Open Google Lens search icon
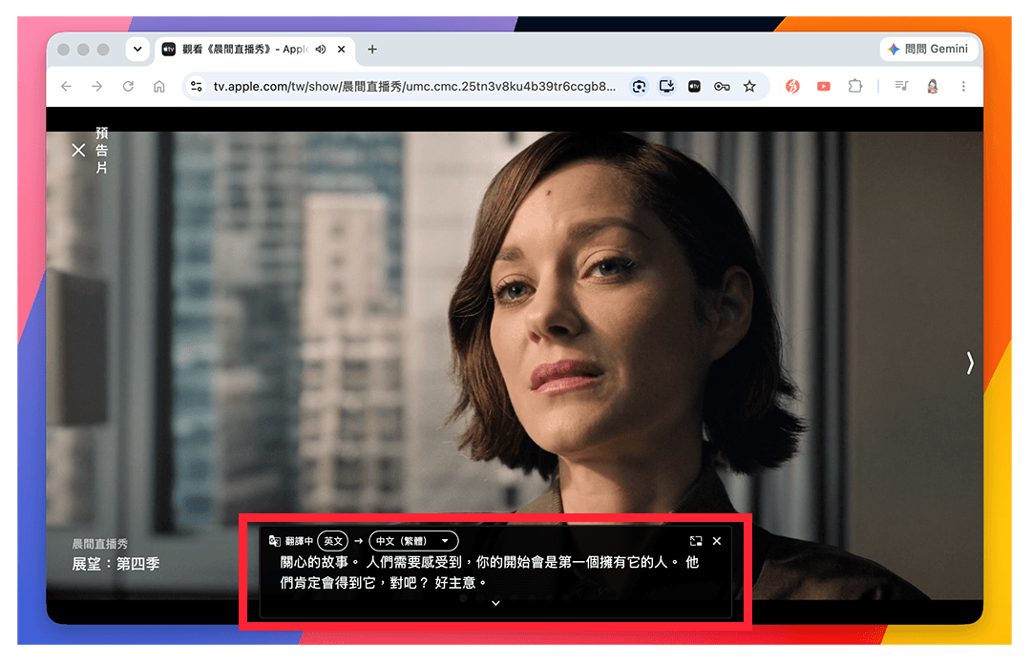Image resolution: width=1031 pixels, height=666 pixels. [639, 87]
